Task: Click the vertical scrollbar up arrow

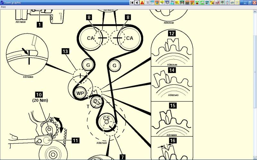Action: [x=255, y=12]
